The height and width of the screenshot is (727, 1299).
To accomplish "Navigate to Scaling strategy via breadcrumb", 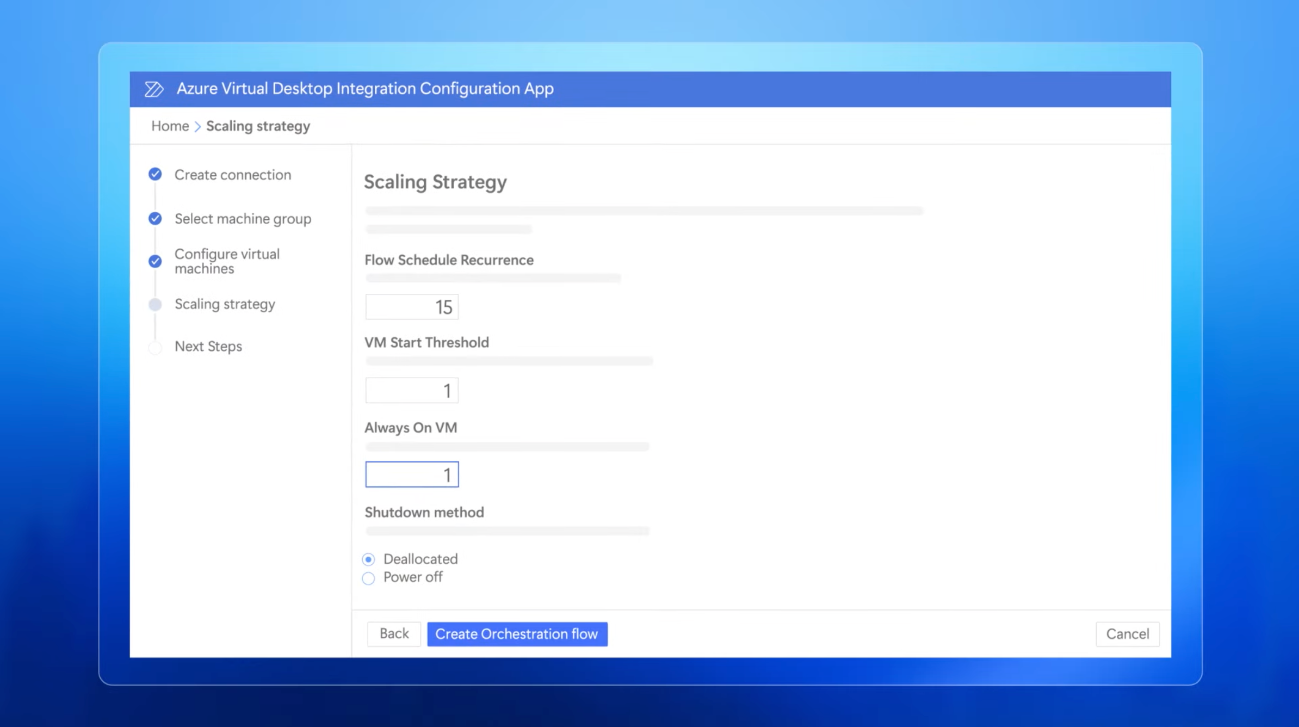I will point(258,126).
